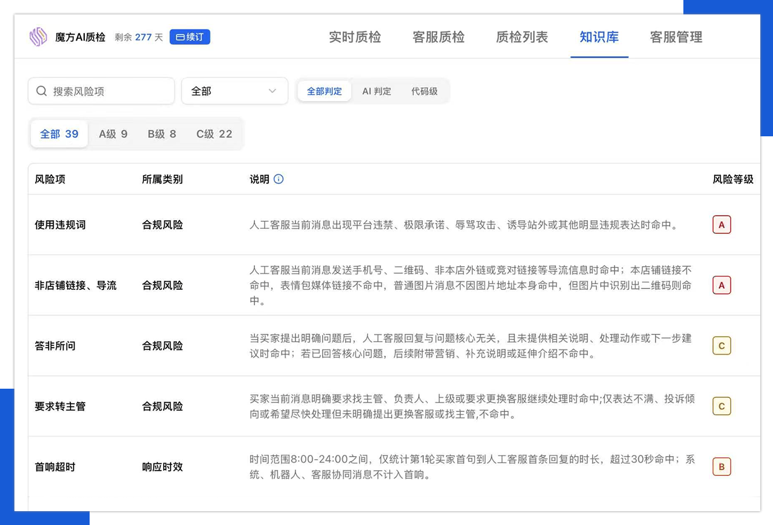Click the C level badge for 要求转主管
Viewport: 773px width, 525px height.
722,406
